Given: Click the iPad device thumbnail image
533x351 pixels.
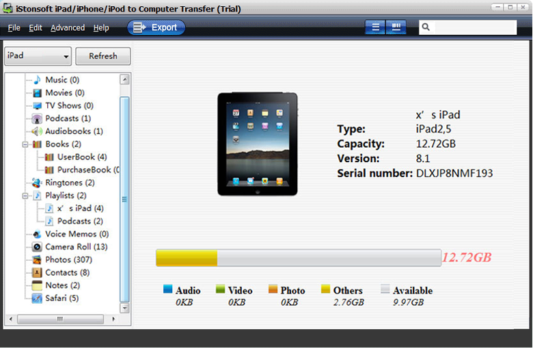Looking at the screenshot, I should pos(258,144).
